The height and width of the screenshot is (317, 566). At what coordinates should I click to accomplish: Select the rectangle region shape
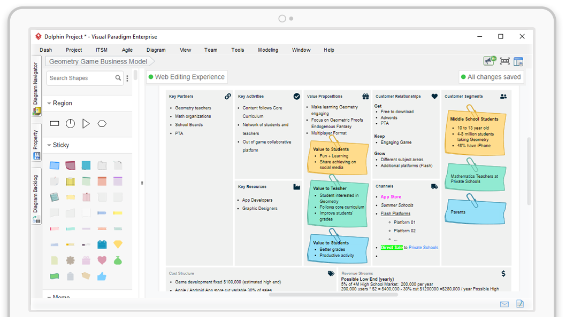click(55, 124)
